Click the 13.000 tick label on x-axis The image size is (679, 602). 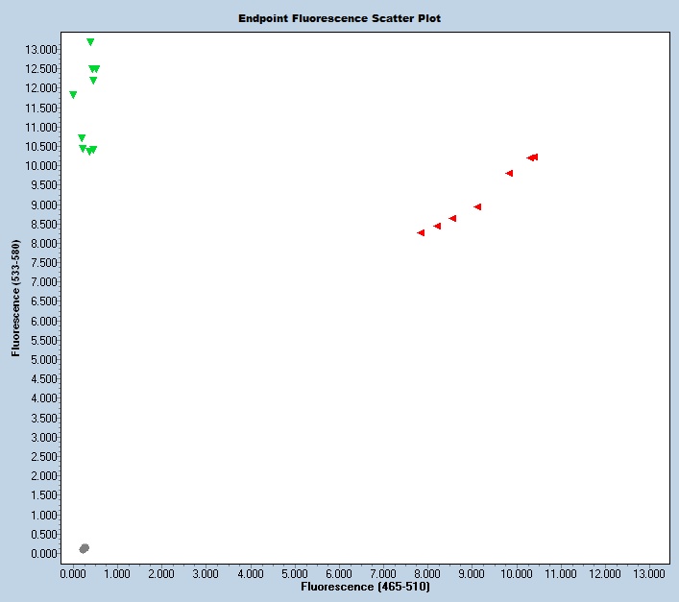click(649, 573)
